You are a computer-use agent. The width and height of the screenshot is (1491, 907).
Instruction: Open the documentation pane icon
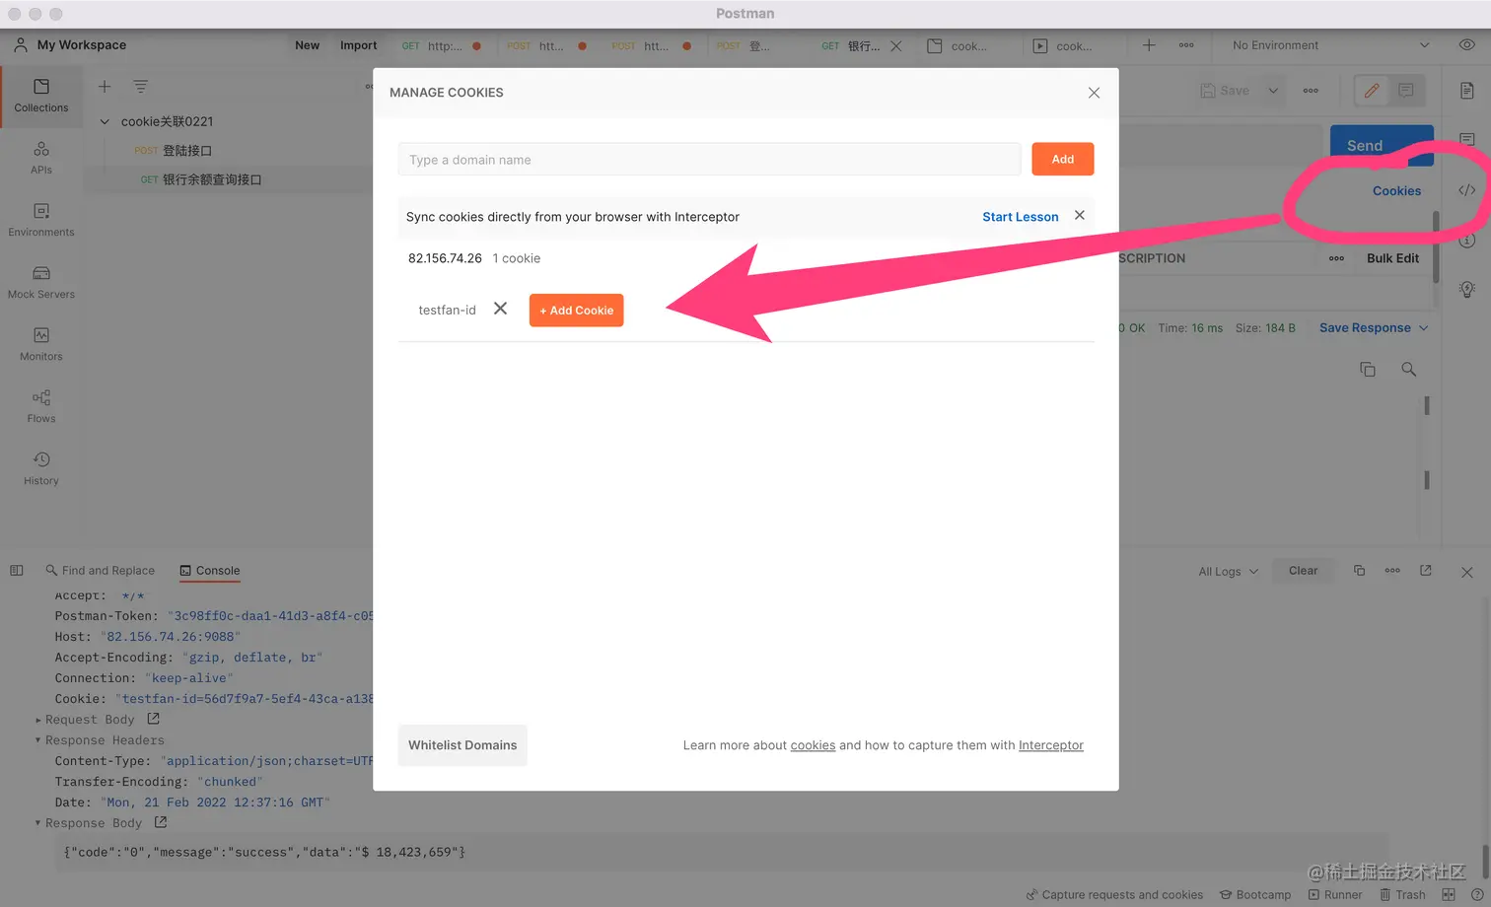pos(1467,91)
